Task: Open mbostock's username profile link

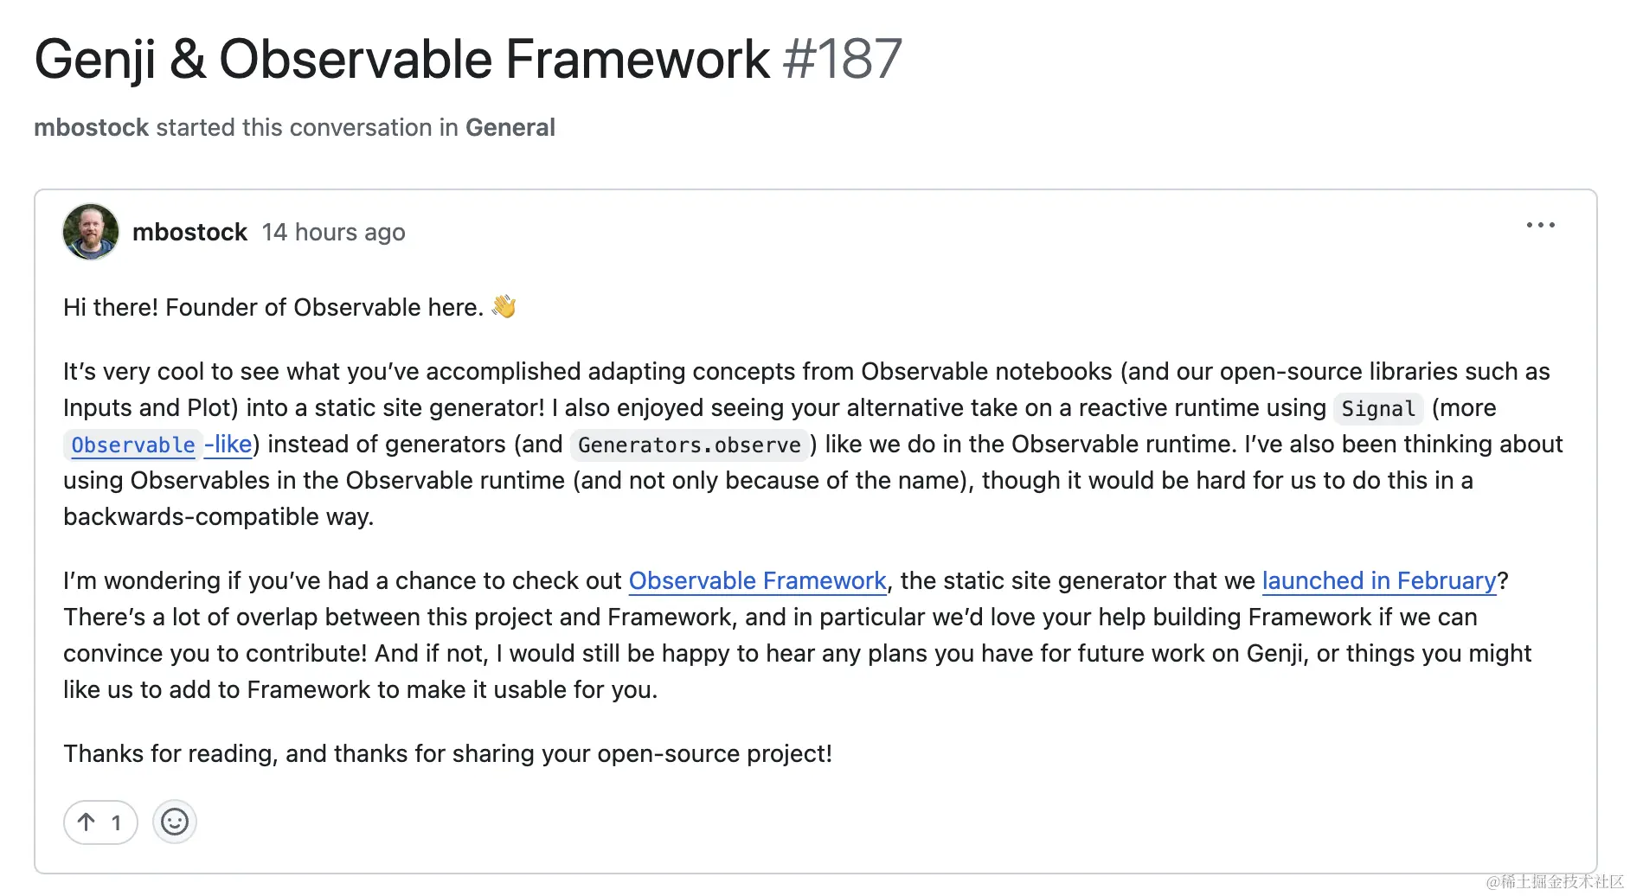Action: click(189, 232)
